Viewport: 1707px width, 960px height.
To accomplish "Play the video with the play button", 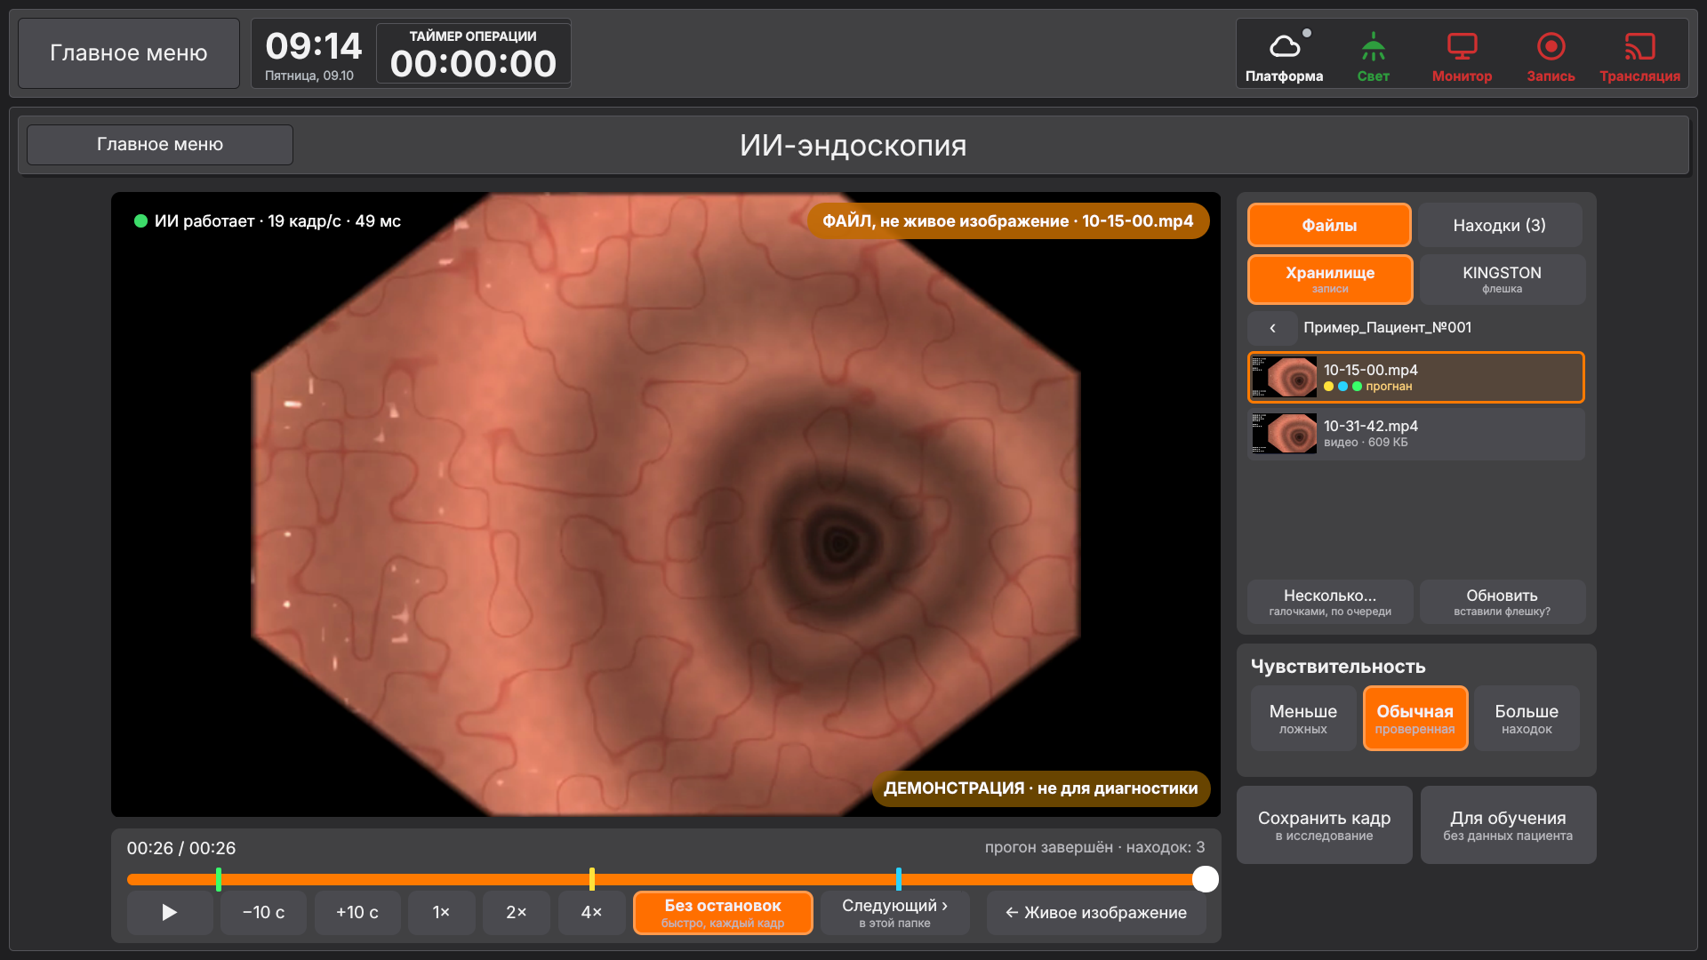I will click(170, 913).
